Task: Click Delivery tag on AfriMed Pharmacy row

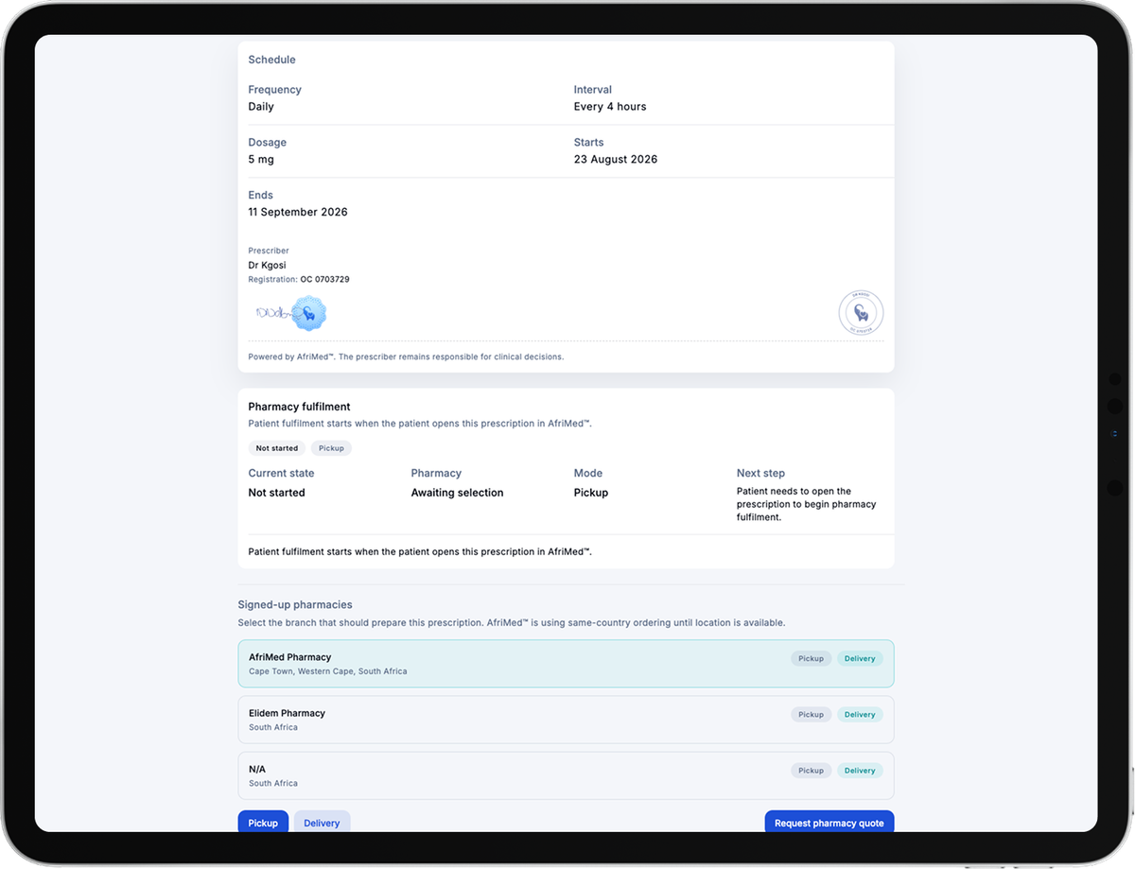Action: [x=860, y=658]
